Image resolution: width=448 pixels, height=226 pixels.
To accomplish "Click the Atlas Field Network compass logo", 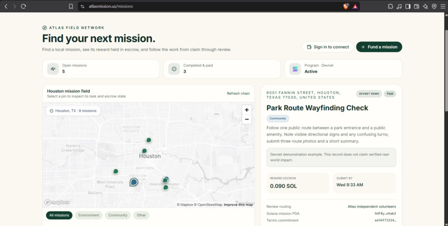I will tap(44, 28).
